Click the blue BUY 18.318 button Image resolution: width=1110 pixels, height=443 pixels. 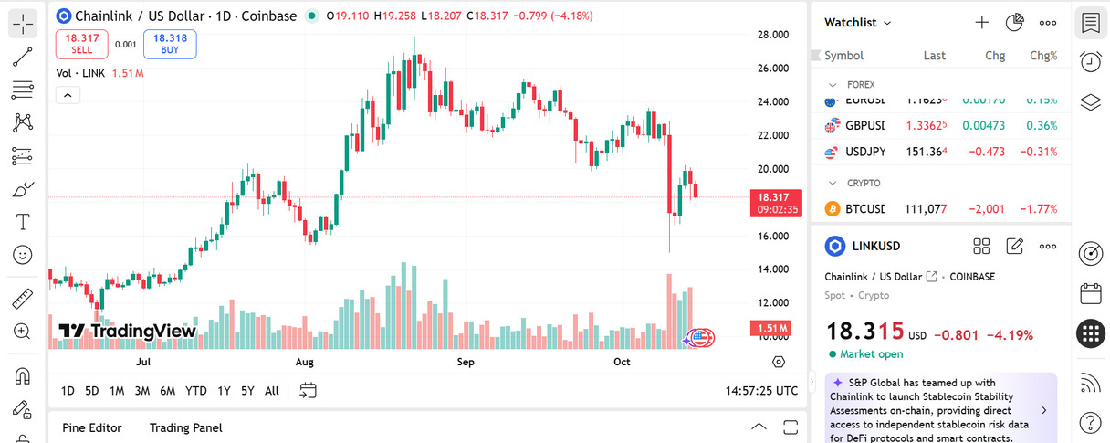coord(170,44)
